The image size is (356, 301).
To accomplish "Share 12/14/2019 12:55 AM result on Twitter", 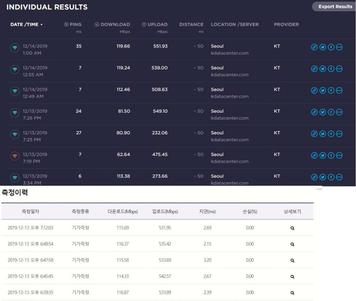I will coord(323,69).
